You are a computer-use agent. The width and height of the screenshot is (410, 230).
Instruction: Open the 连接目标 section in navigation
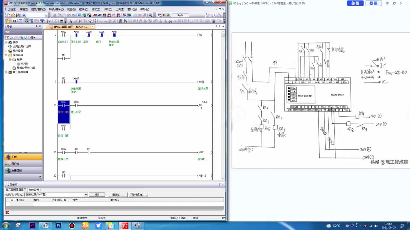(23, 170)
